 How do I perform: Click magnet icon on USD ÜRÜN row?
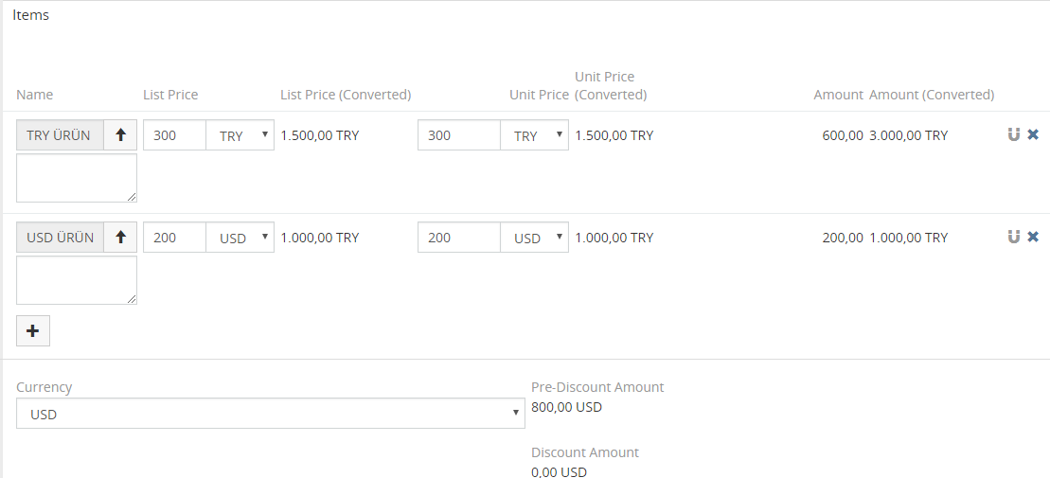[1014, 237]
